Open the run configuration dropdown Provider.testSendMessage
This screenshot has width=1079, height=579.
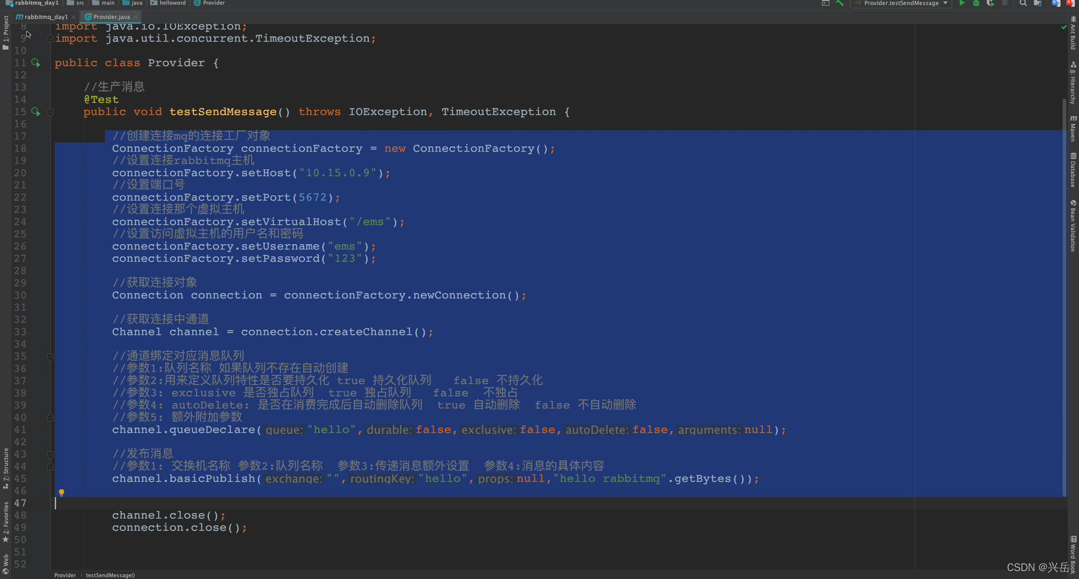click(901, 3)
